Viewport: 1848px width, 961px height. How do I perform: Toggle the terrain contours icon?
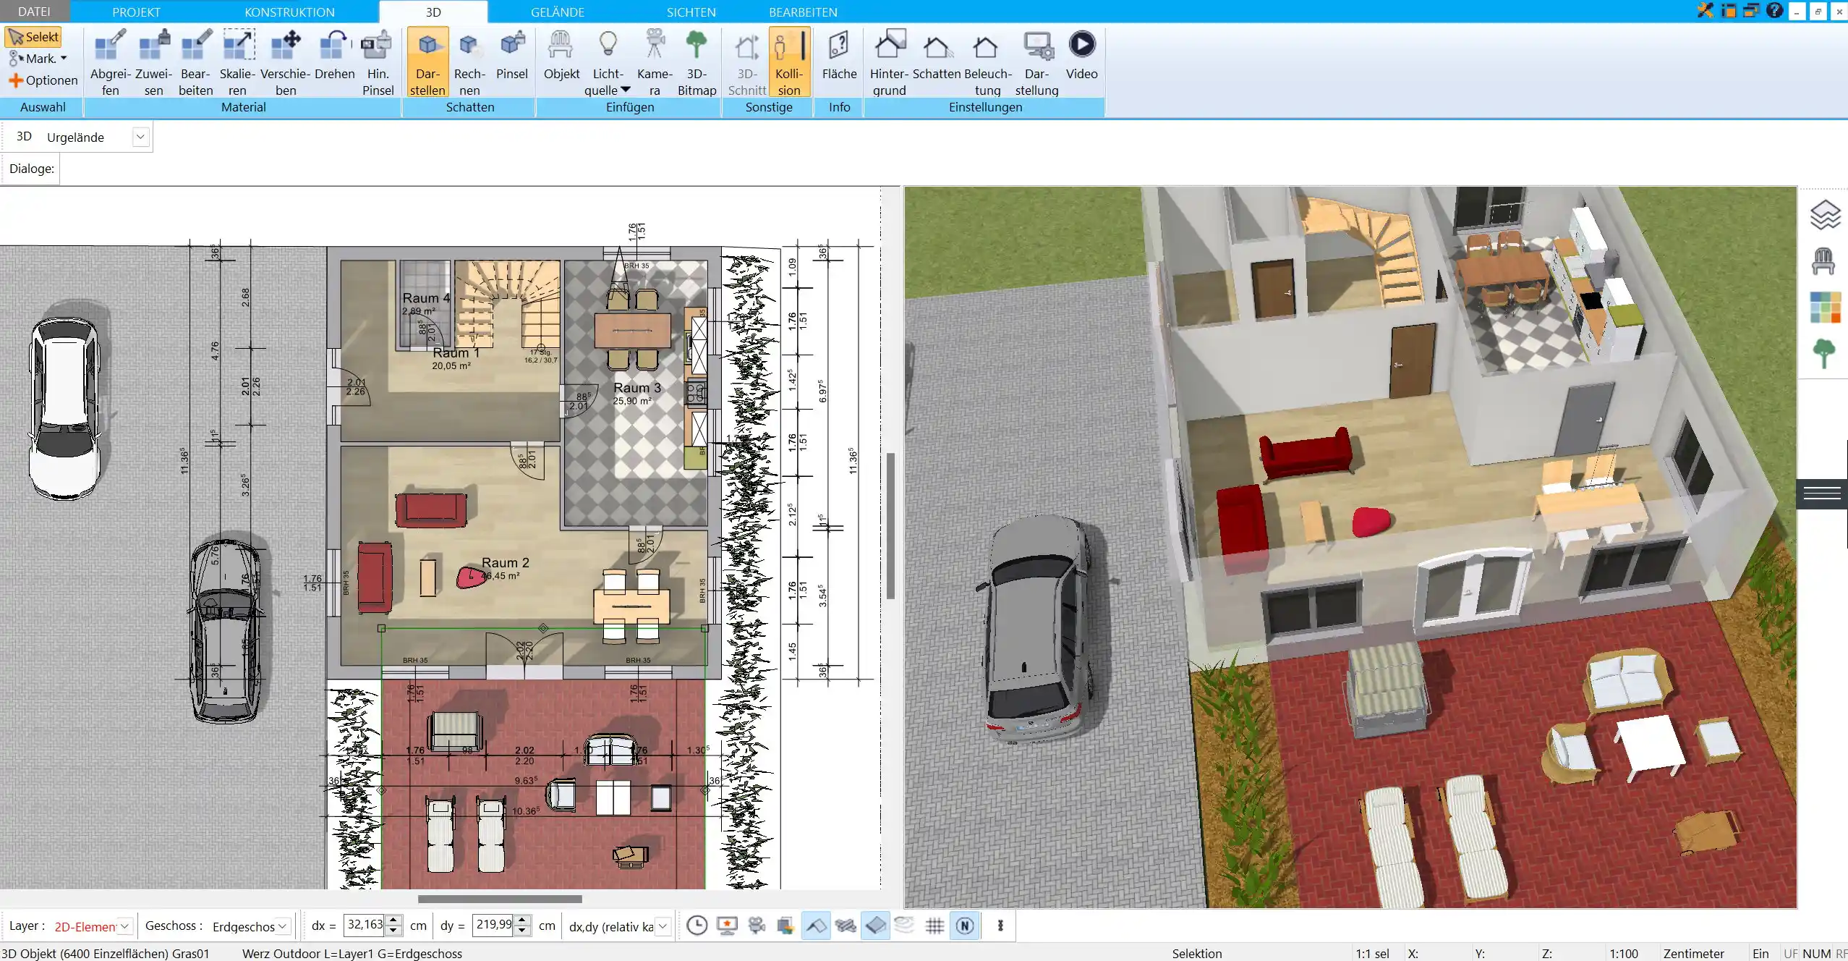coord(905,926)
